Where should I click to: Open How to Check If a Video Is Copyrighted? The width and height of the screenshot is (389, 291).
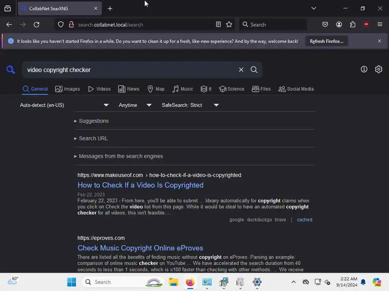coord(141,185)
